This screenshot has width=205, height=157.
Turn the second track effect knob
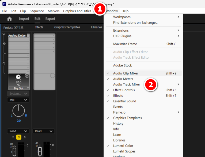point(52,76)
